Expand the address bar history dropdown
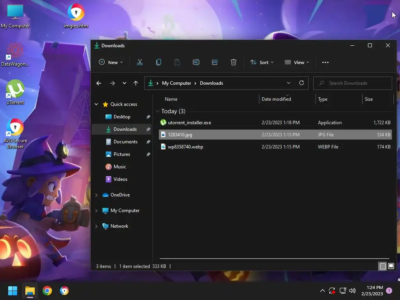This screenshot has height=300, width=400. coord(289,83)
